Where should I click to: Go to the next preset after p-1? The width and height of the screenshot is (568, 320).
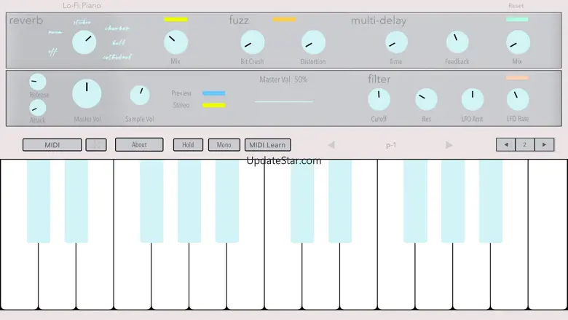pyautogui.click(x=449, y=145)
